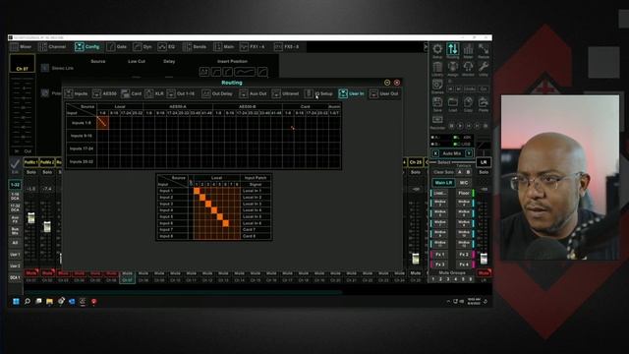Open the Main view tab
This screenshot has height=354, width=629.
point(224,47)
